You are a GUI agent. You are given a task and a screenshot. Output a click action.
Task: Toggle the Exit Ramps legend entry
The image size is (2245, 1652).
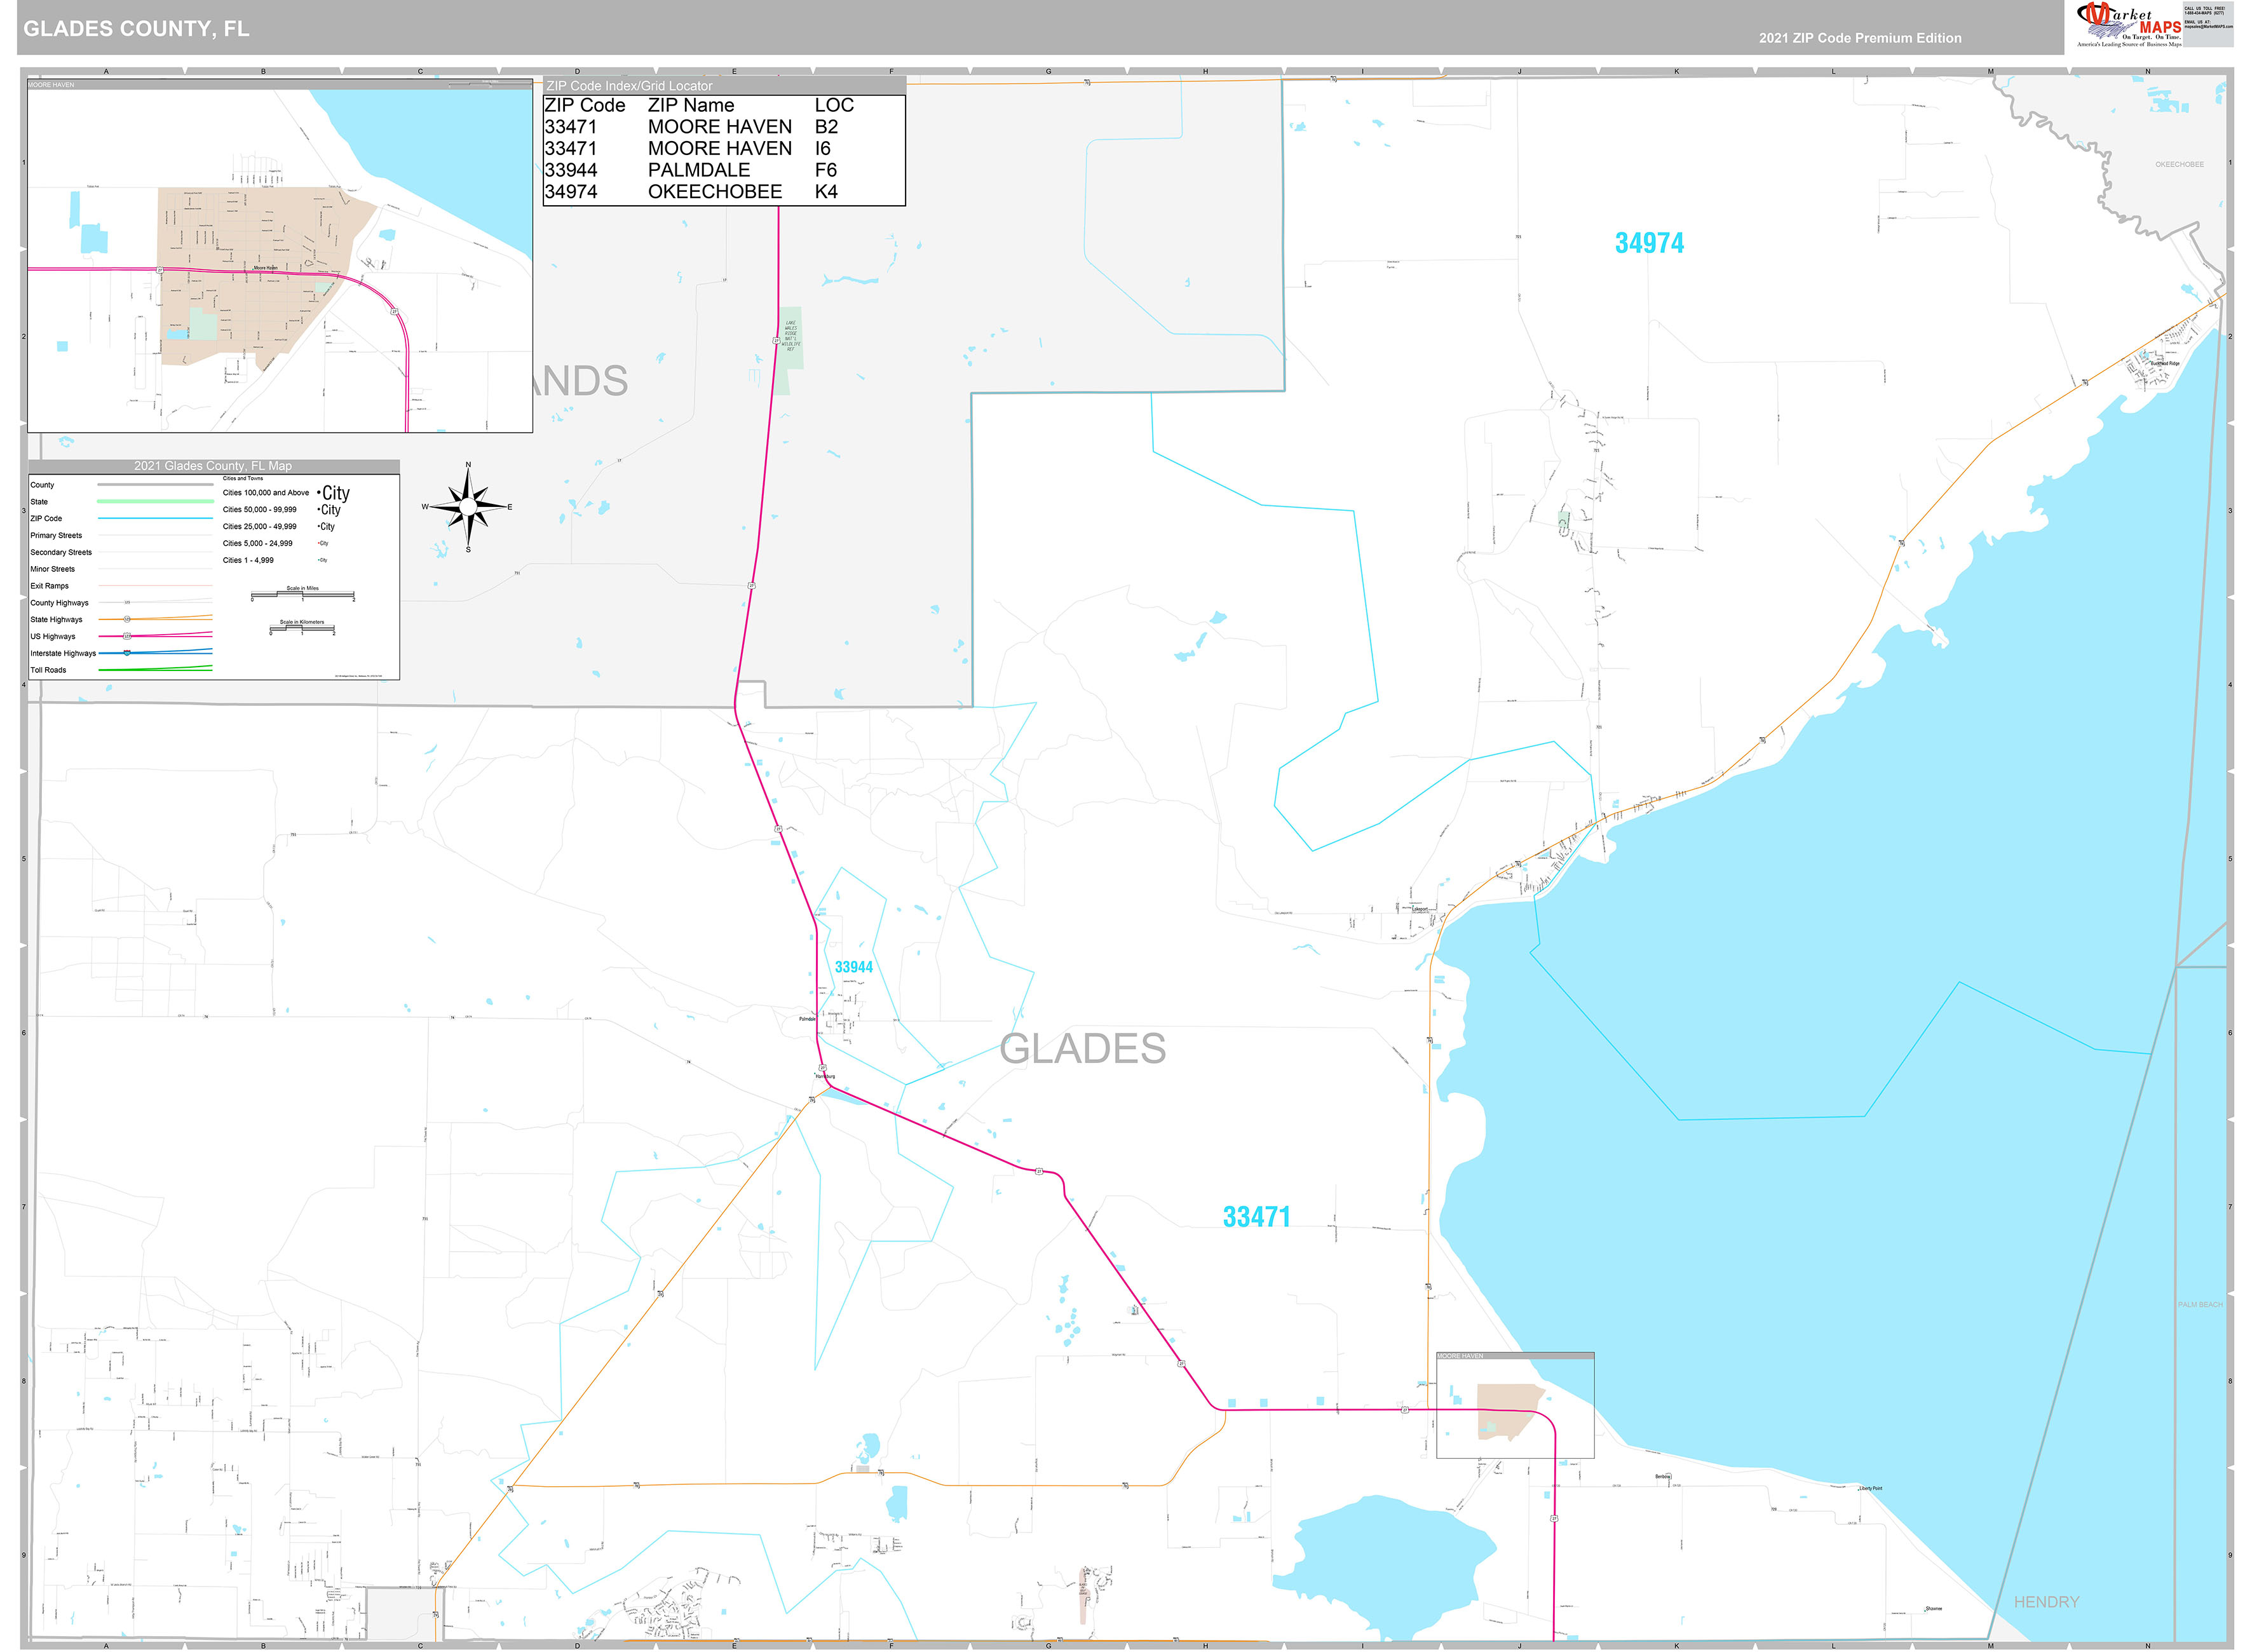coord(49,586)
